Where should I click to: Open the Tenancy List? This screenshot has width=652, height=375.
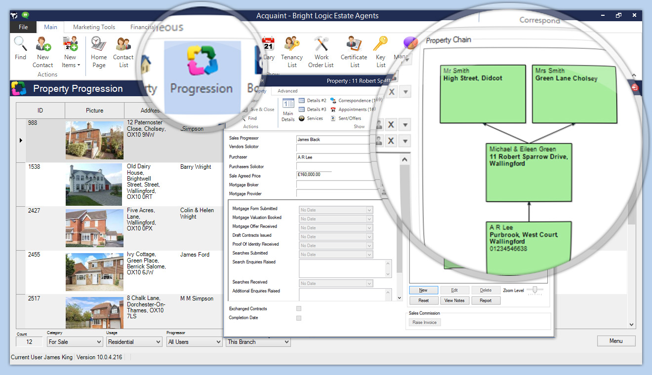pyautogui.click(x=292, y=52)
